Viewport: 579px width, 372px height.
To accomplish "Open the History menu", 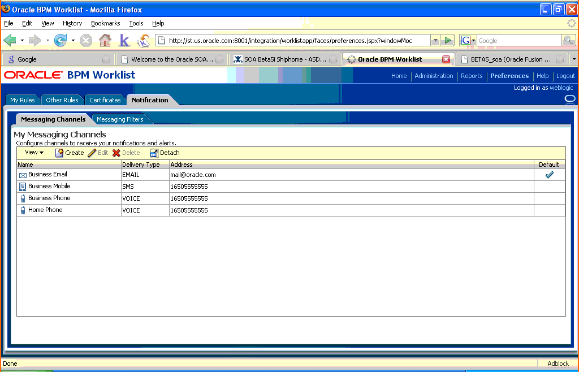I will (72, 23).
